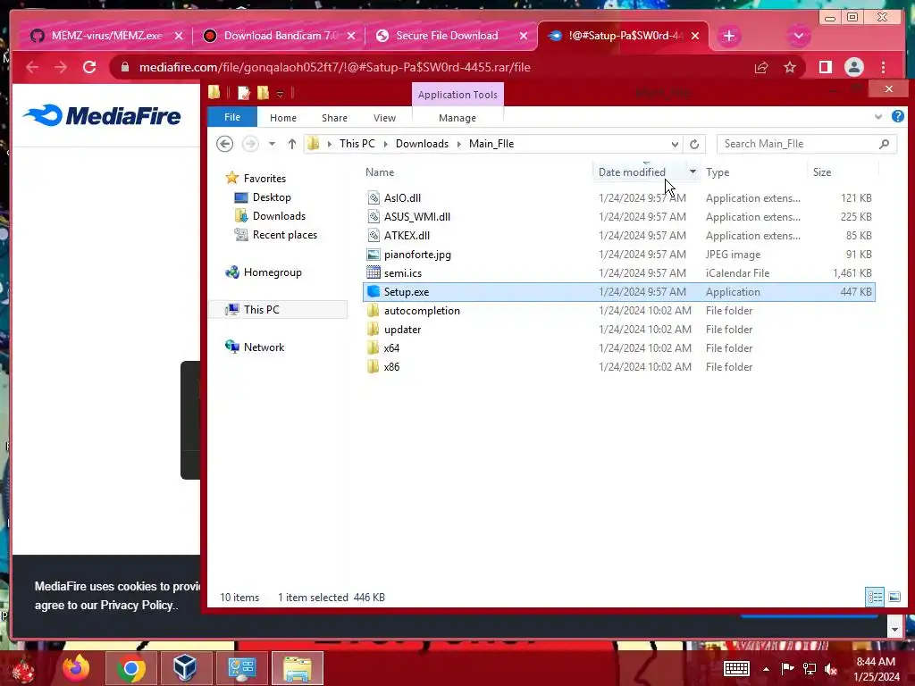The image size is (915, 686).
Task: Select the autocompletion folder icon
Action: [x=374, y=310]
